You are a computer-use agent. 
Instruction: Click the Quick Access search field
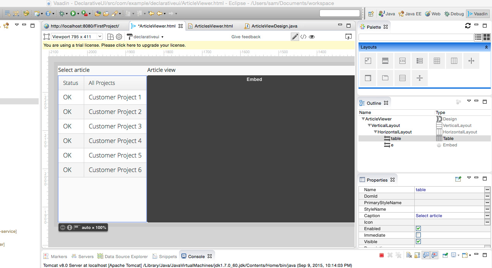pos(340,13)
